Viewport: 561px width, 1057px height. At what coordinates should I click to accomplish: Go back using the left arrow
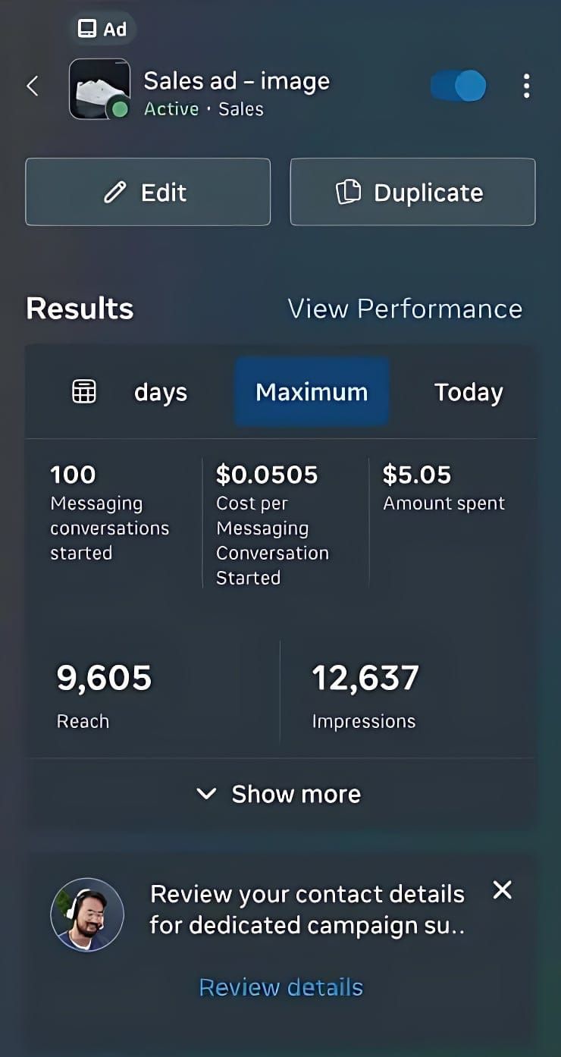click(x=33, y=86)
